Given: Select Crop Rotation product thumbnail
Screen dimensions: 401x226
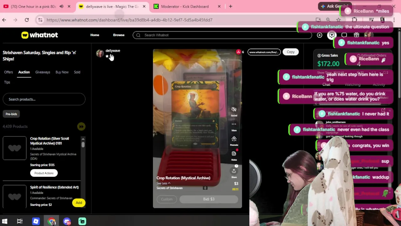Looking at the screenshot, I should point(15,148).
